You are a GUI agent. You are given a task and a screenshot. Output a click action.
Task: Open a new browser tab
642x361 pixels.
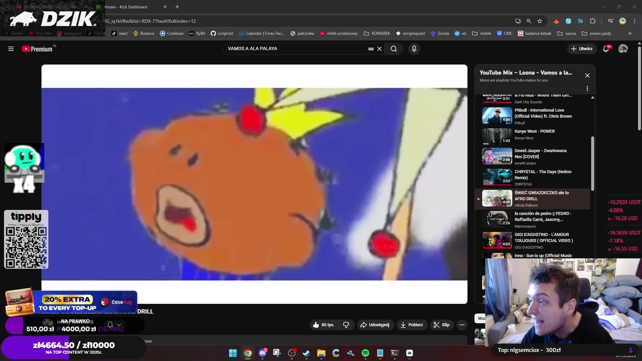(x=177, y=7)
